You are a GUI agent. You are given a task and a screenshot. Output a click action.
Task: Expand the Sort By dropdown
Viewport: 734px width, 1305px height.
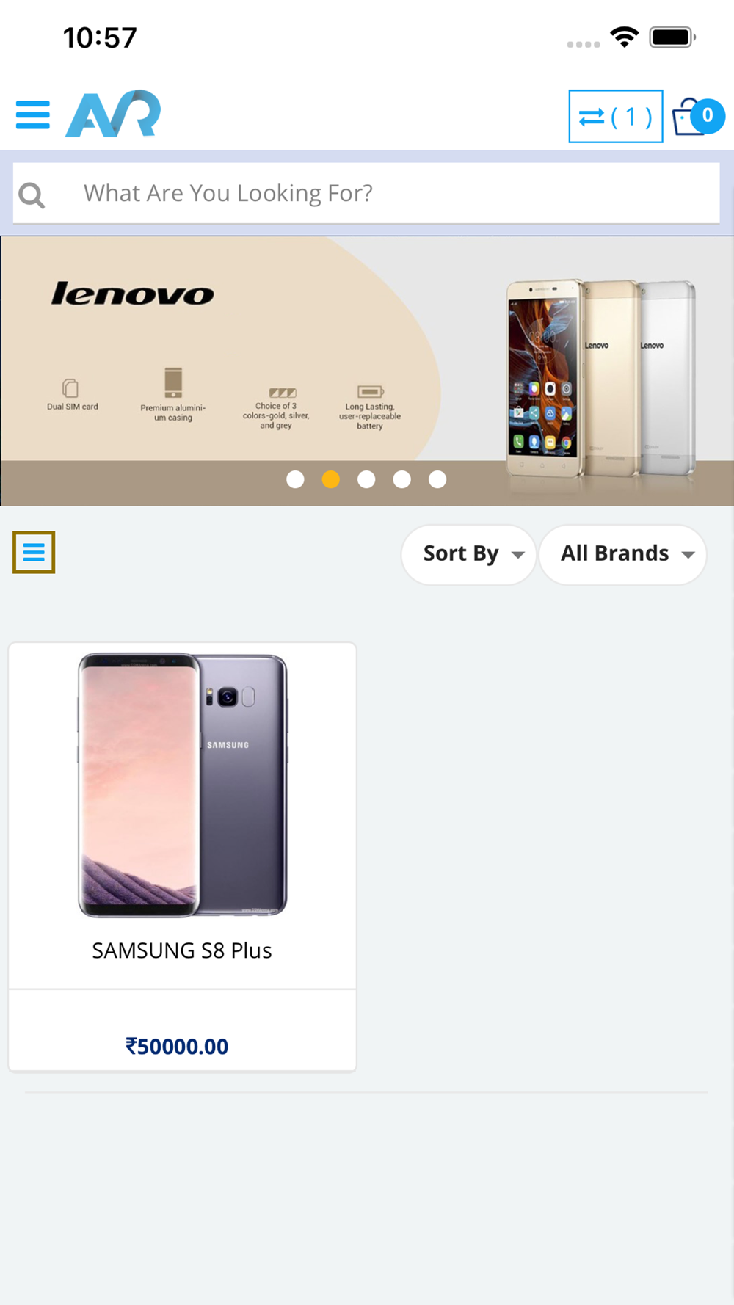point(469,554)
